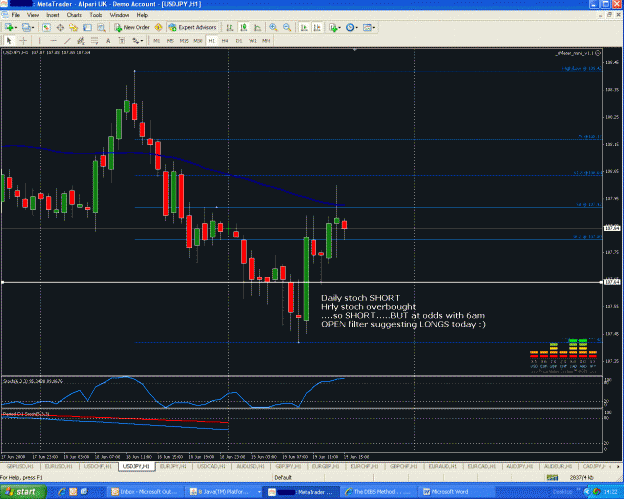Switch to GBPJPY,H1 chart tab
Image resolution: width=624 pixels, height=499 pixels.
click(289, 466)
